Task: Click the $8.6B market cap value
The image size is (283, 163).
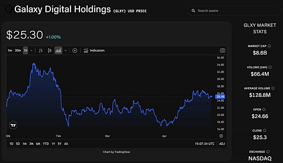Action: 260,53
